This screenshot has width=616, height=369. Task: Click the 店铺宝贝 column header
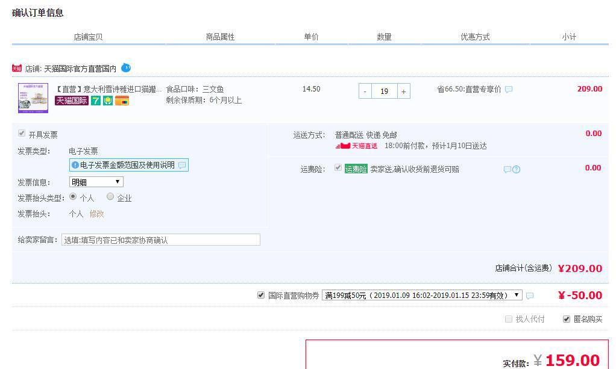coord(89,37)
